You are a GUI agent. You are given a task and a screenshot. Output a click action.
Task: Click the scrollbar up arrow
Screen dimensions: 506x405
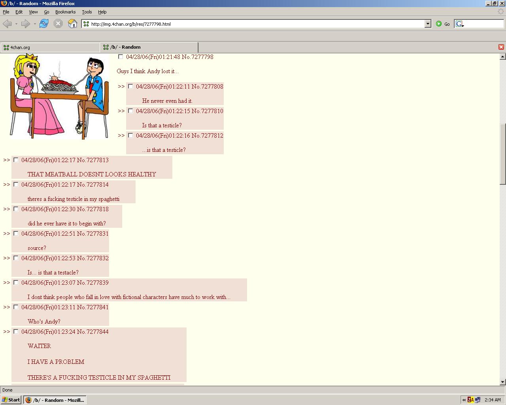[503, 57]
